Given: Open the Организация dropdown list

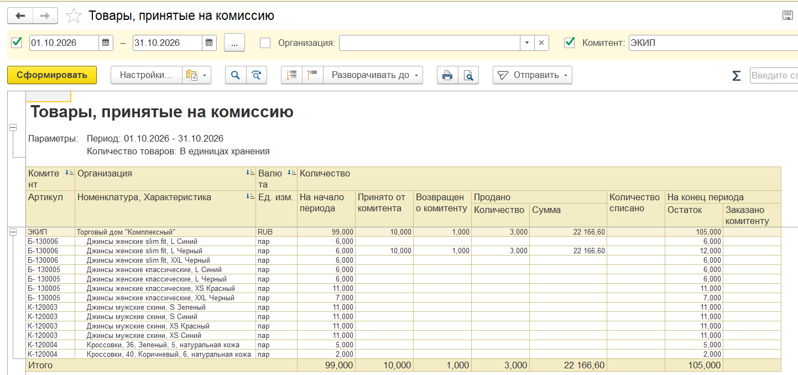Looking at the screenshot, I should [x=527, y=43].
